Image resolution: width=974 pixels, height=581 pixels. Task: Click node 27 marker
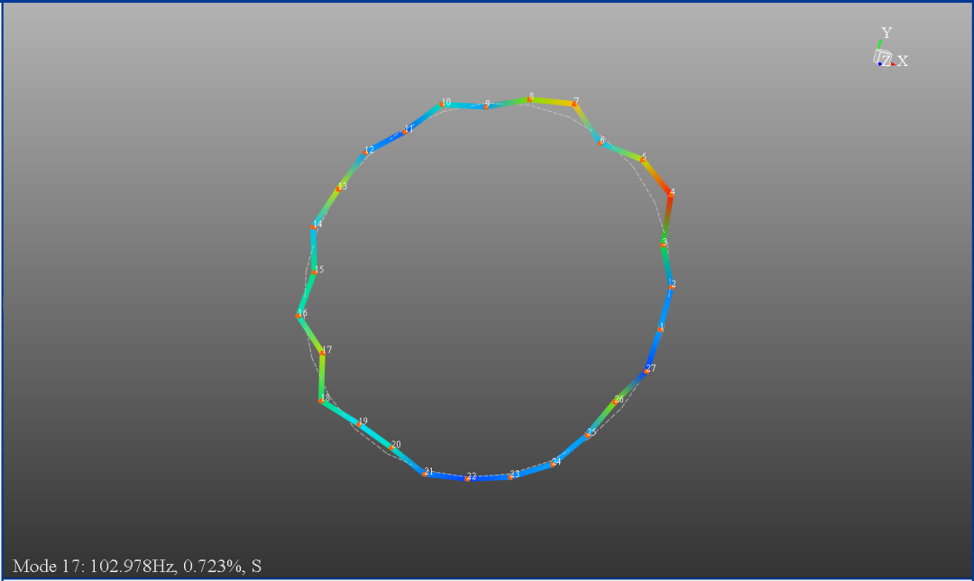point(647,372)
